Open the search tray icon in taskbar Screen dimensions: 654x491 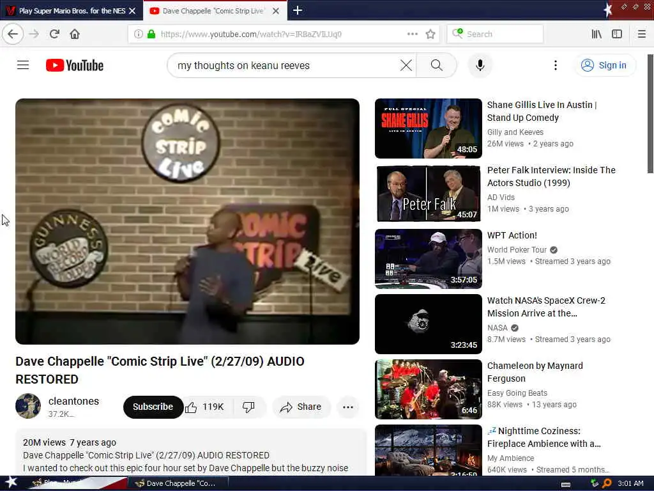607,483
